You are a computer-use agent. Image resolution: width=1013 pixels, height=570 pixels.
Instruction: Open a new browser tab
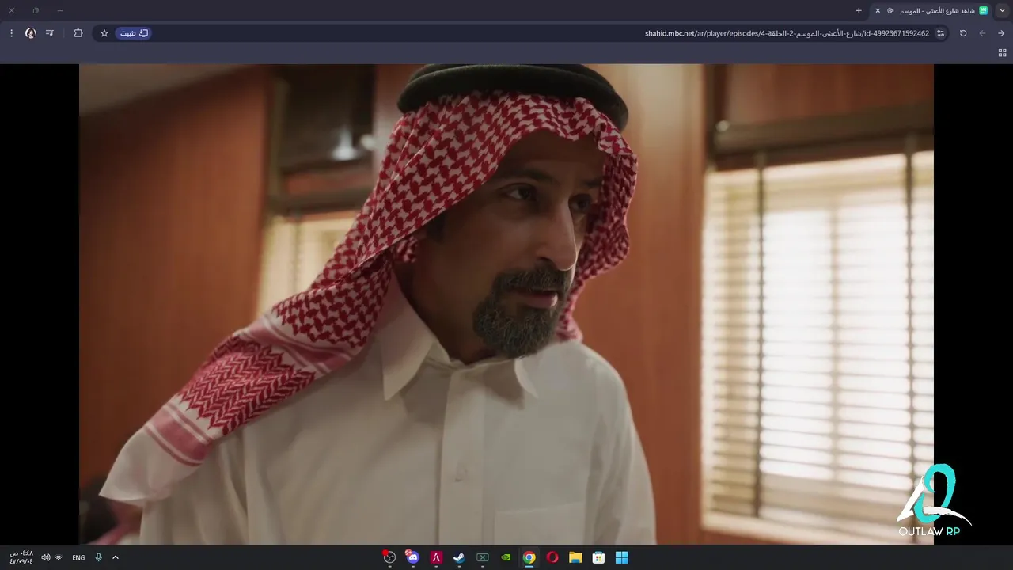pos(859,10)
